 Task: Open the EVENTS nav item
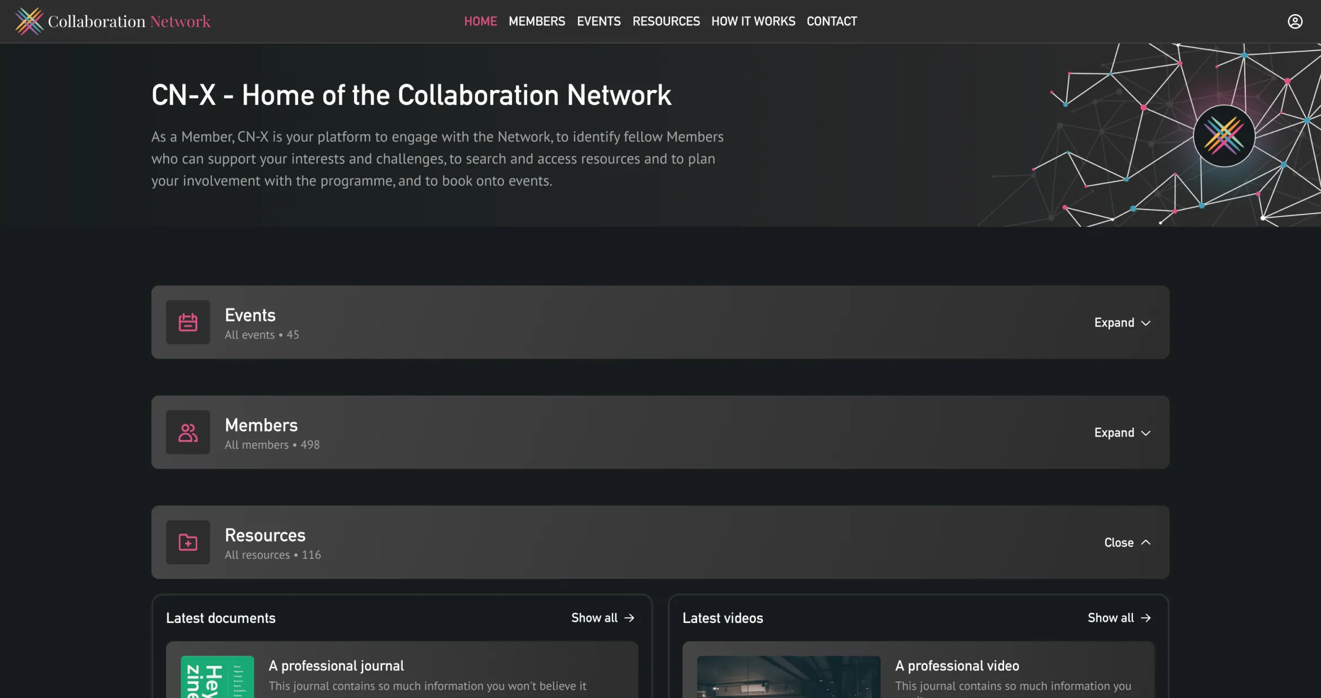click(x=598, y=21)
